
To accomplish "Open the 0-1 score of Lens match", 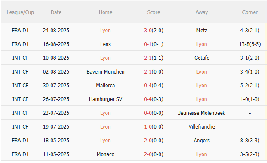I will (x=148, y=44).
